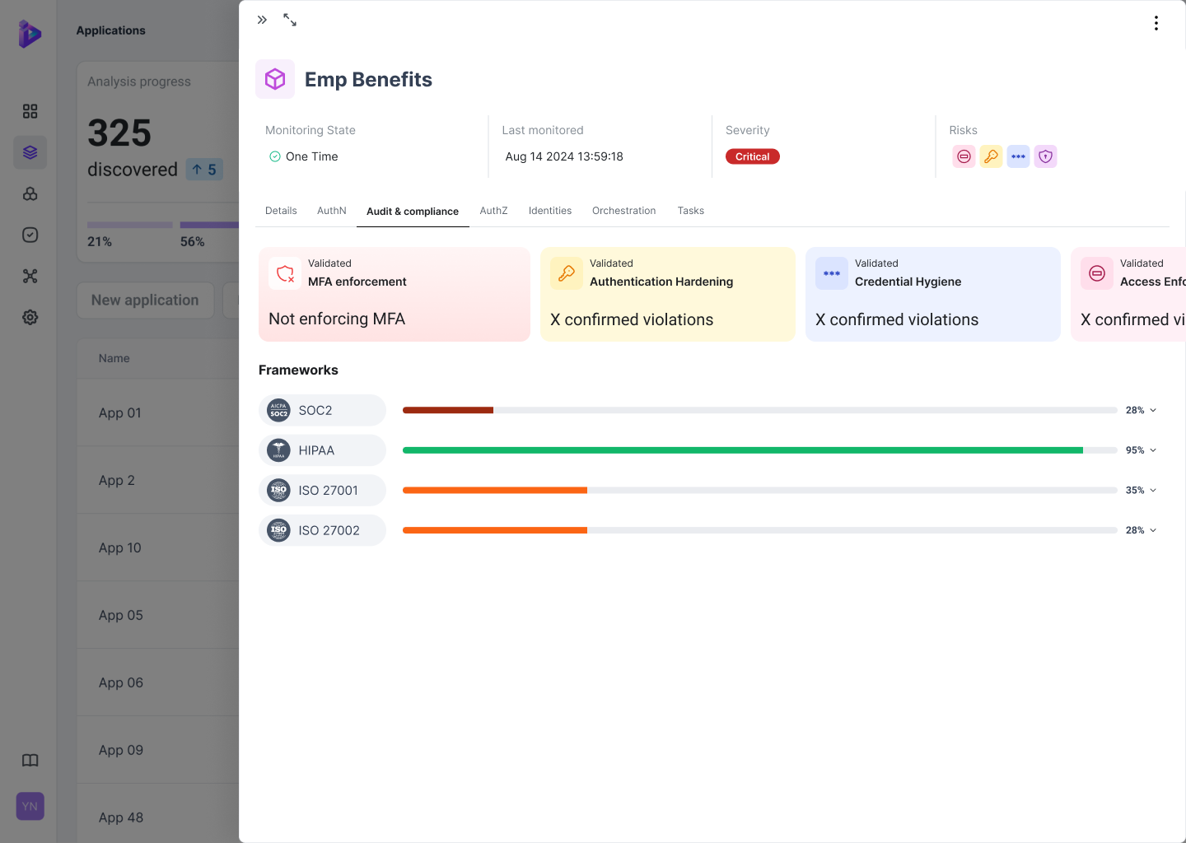This screenshot has width=1186, height=843.
Task: Click the New application button
Action: [145, 300]
